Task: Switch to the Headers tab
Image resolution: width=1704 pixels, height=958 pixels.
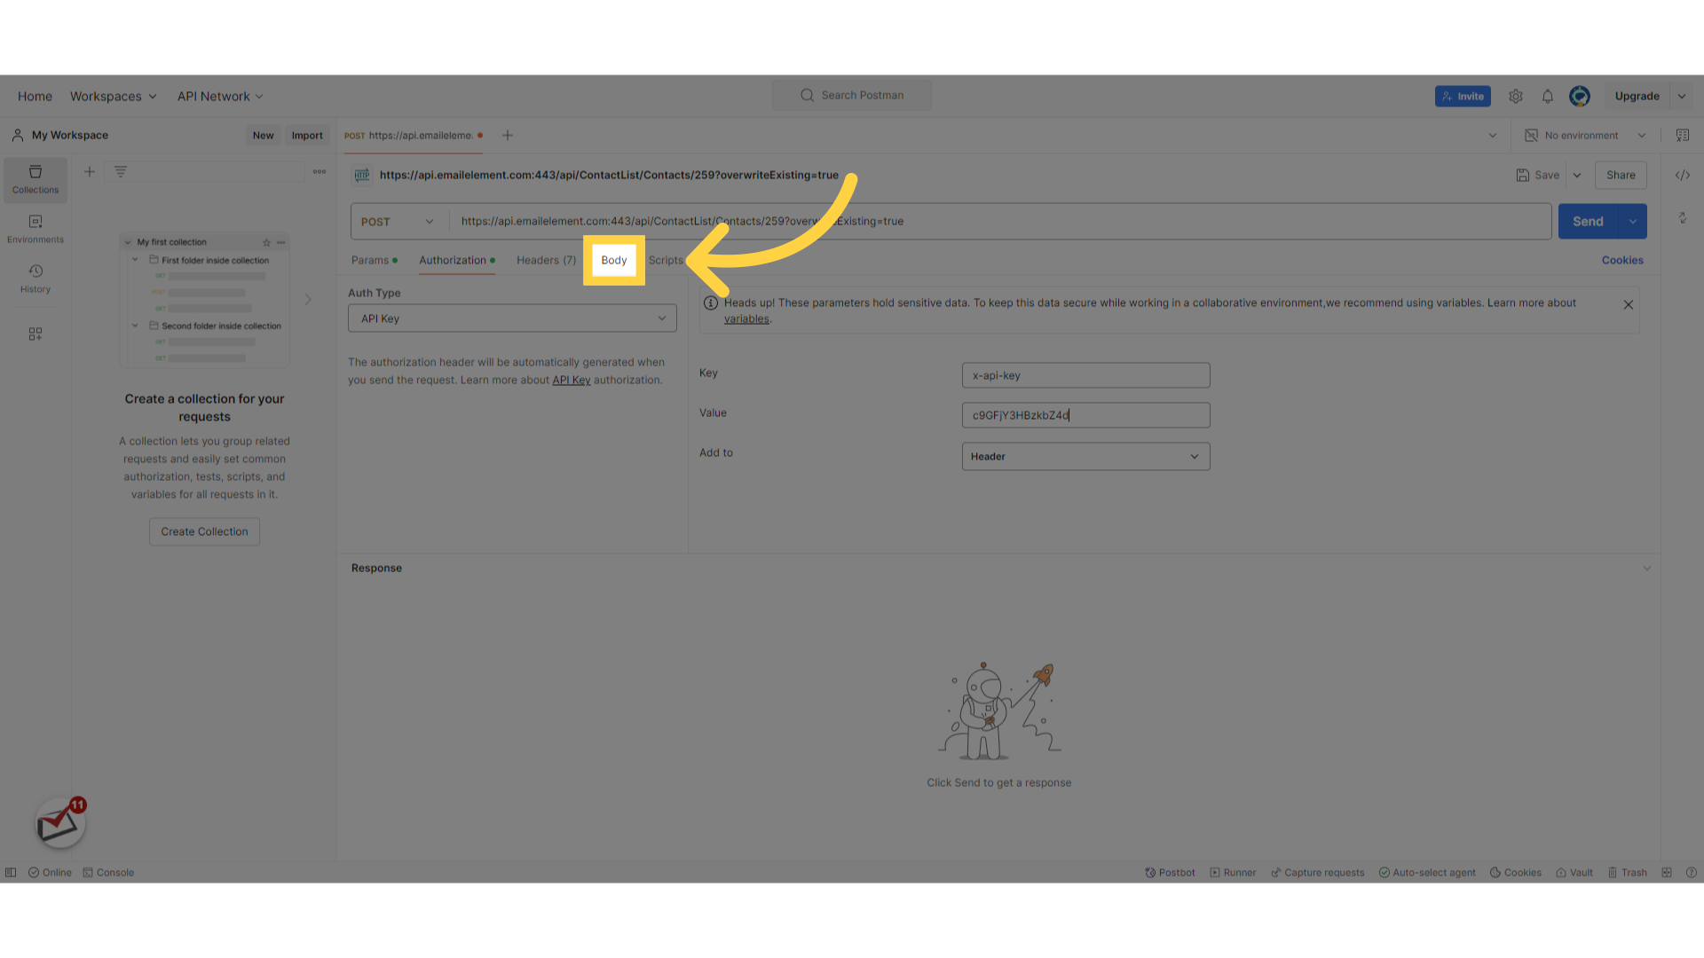Action: pyautogui.click(x=547, y=261)
